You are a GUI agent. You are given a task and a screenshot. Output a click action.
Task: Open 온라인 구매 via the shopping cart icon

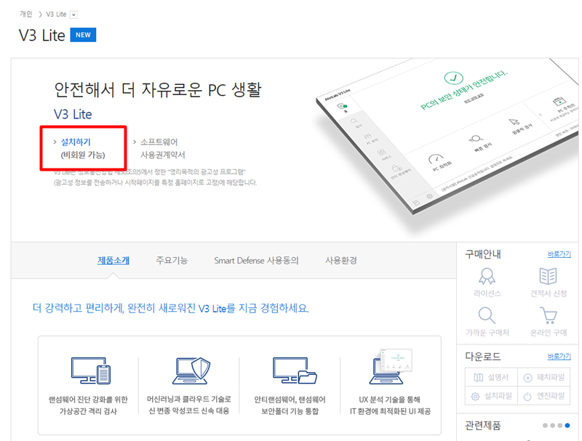pyautogui.click(x=548, y=314)
